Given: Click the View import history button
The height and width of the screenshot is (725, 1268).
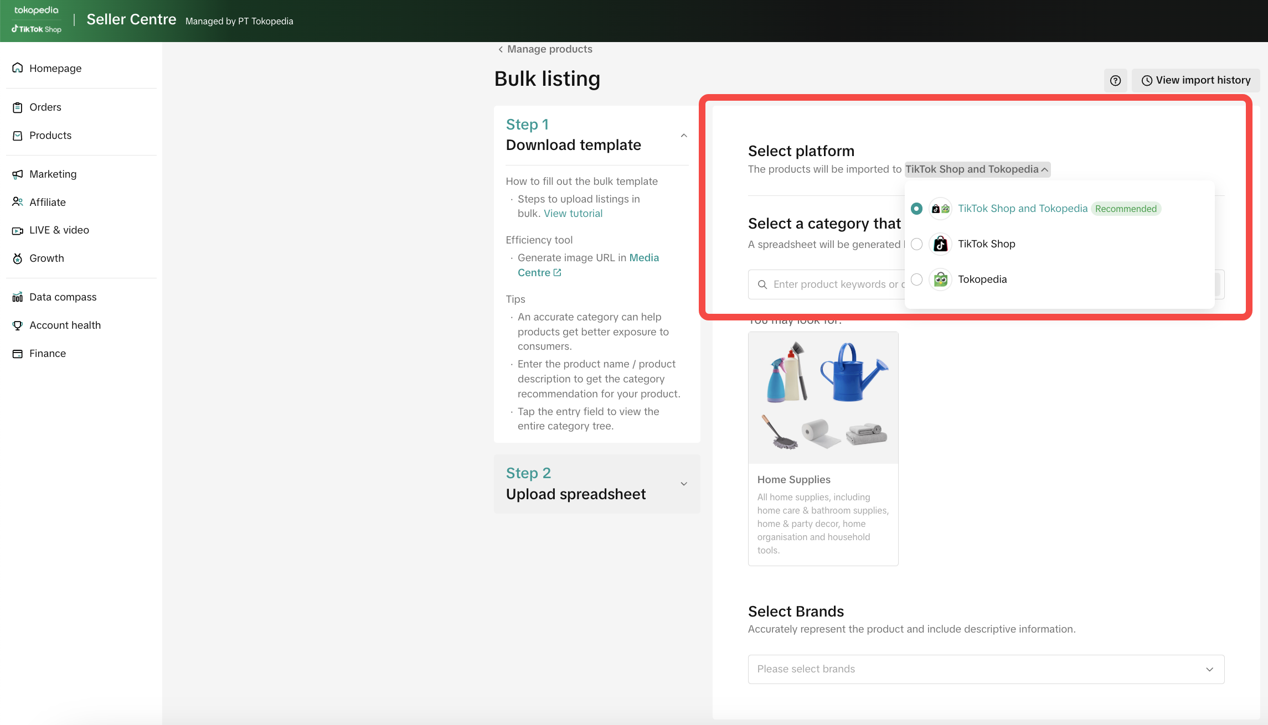Looking at the screenshot, I should tap(1195, 81).
